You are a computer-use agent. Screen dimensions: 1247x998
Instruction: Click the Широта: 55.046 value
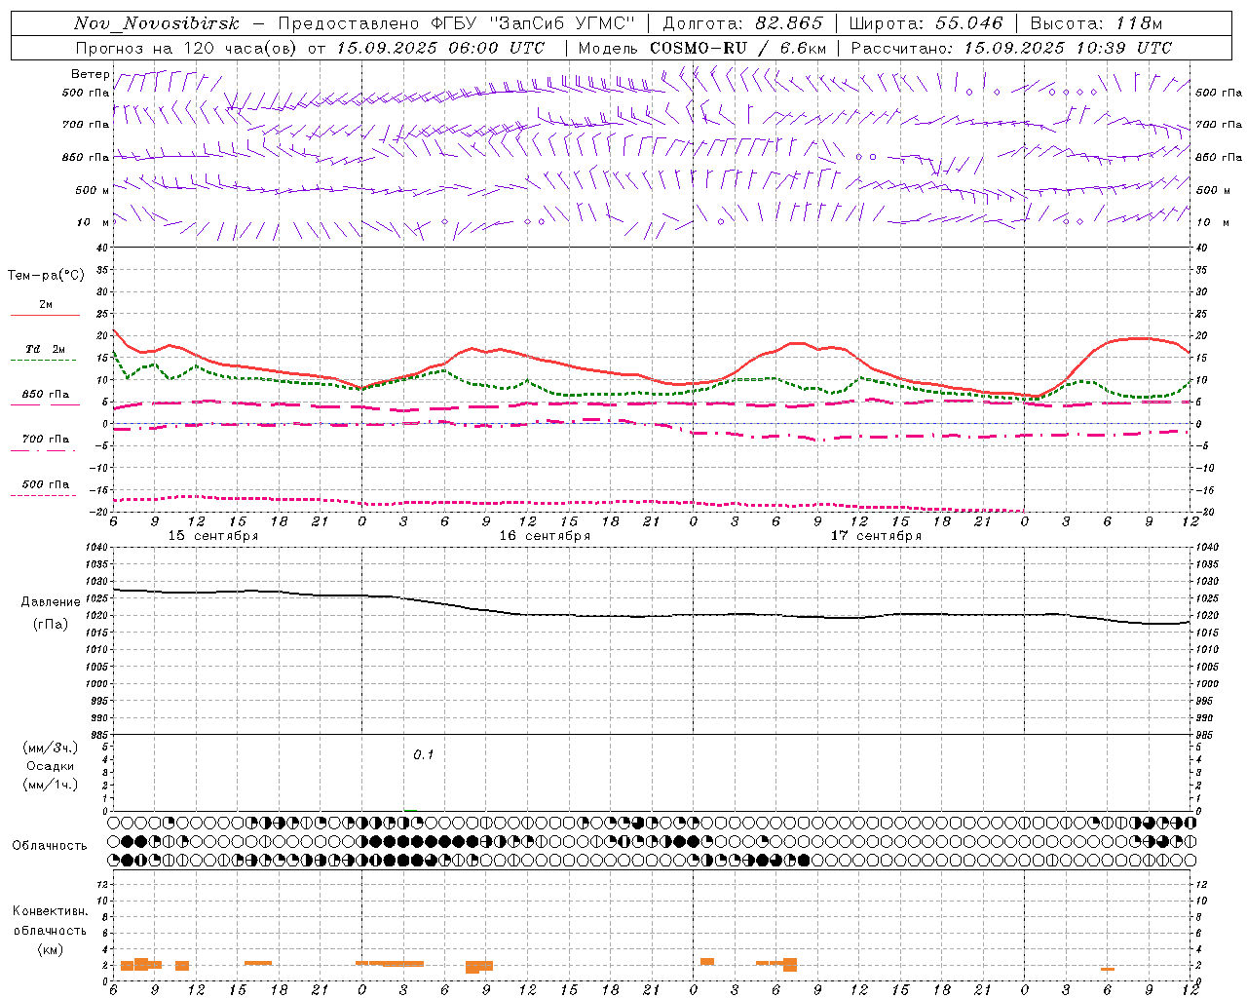[x=926, y=23]
